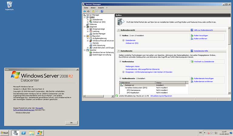Select the Dateidienste node in the tree
Screen dimensions: 233x136
[97, 20]
